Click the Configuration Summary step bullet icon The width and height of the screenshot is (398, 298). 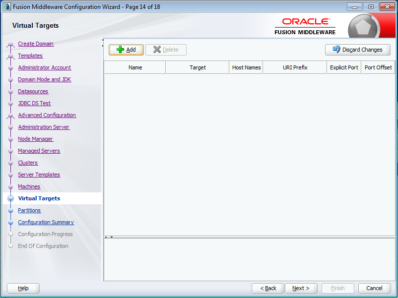tap(10, 223)
